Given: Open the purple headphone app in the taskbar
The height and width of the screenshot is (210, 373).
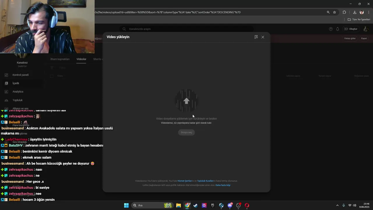Looking at the screenshot, I should coord(204,205).
